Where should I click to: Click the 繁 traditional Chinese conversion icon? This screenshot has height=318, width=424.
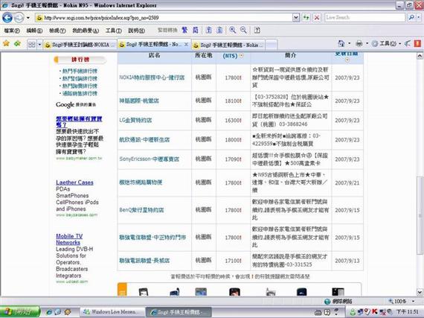tap(184, 30)
